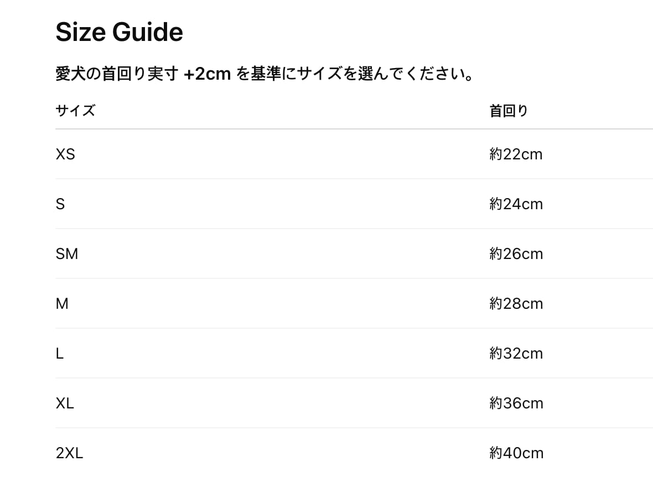
Task: Click the 約36cm neck measurement
Action: pyautogui.click(x=516, y=403)
